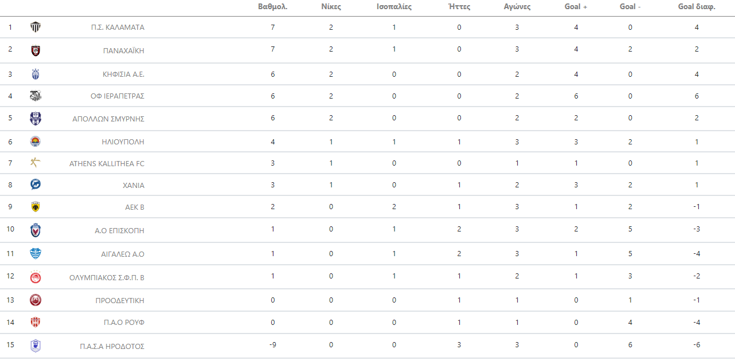
Task: Click the Αγώνες column header
Action: point(517,7)
